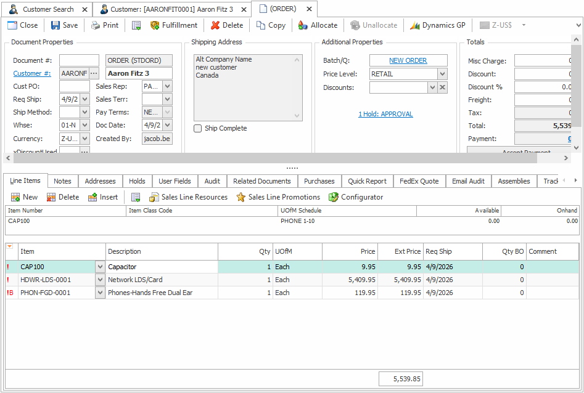
Task: Switch to the Notes tab
Action: (x=62, y=181)
